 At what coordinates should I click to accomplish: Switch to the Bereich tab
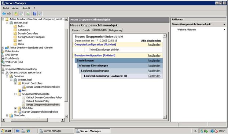(76, 30)
